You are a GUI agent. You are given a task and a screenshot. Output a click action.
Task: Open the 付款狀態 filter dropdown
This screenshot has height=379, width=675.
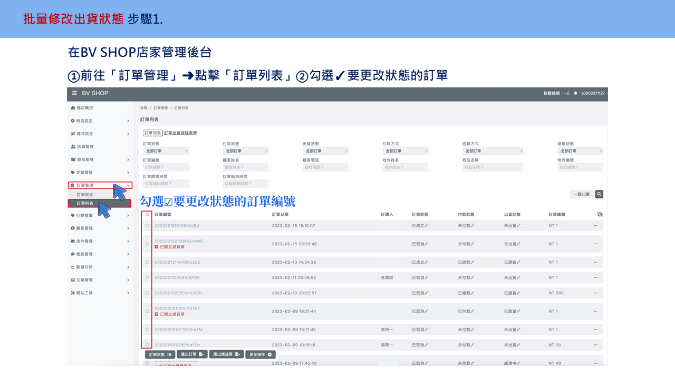[246, 151]
